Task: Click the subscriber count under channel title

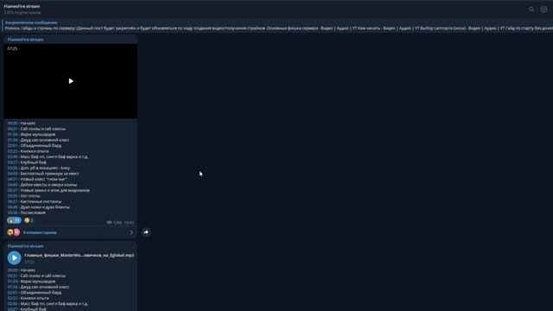Action: 22,13
